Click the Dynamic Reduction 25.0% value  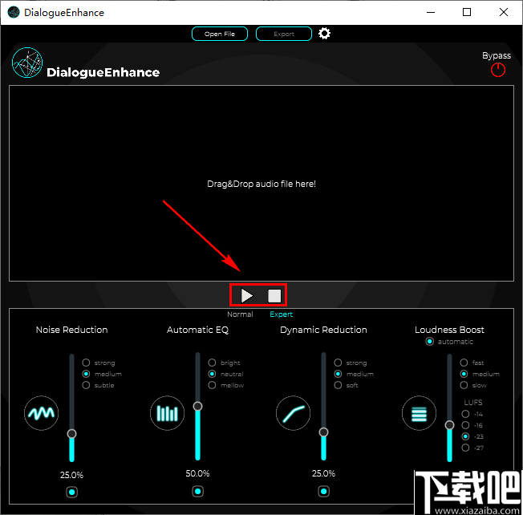click(323, 473)
